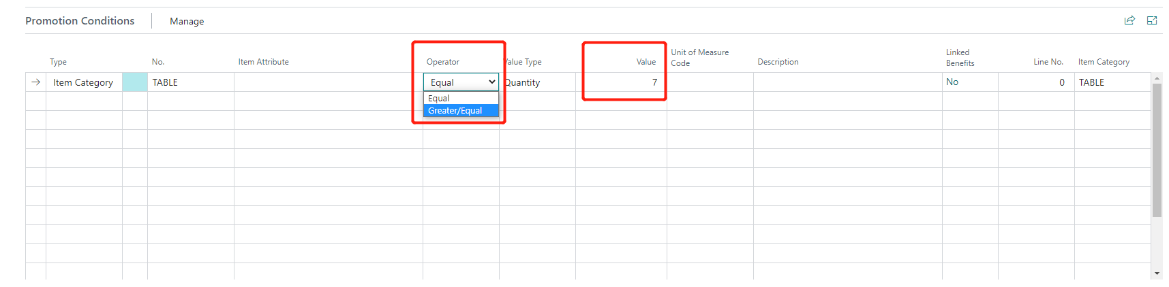Choose the Equal option in dropdown list
The height and width of the screenshot is (287, 1169).
[461, 99]
